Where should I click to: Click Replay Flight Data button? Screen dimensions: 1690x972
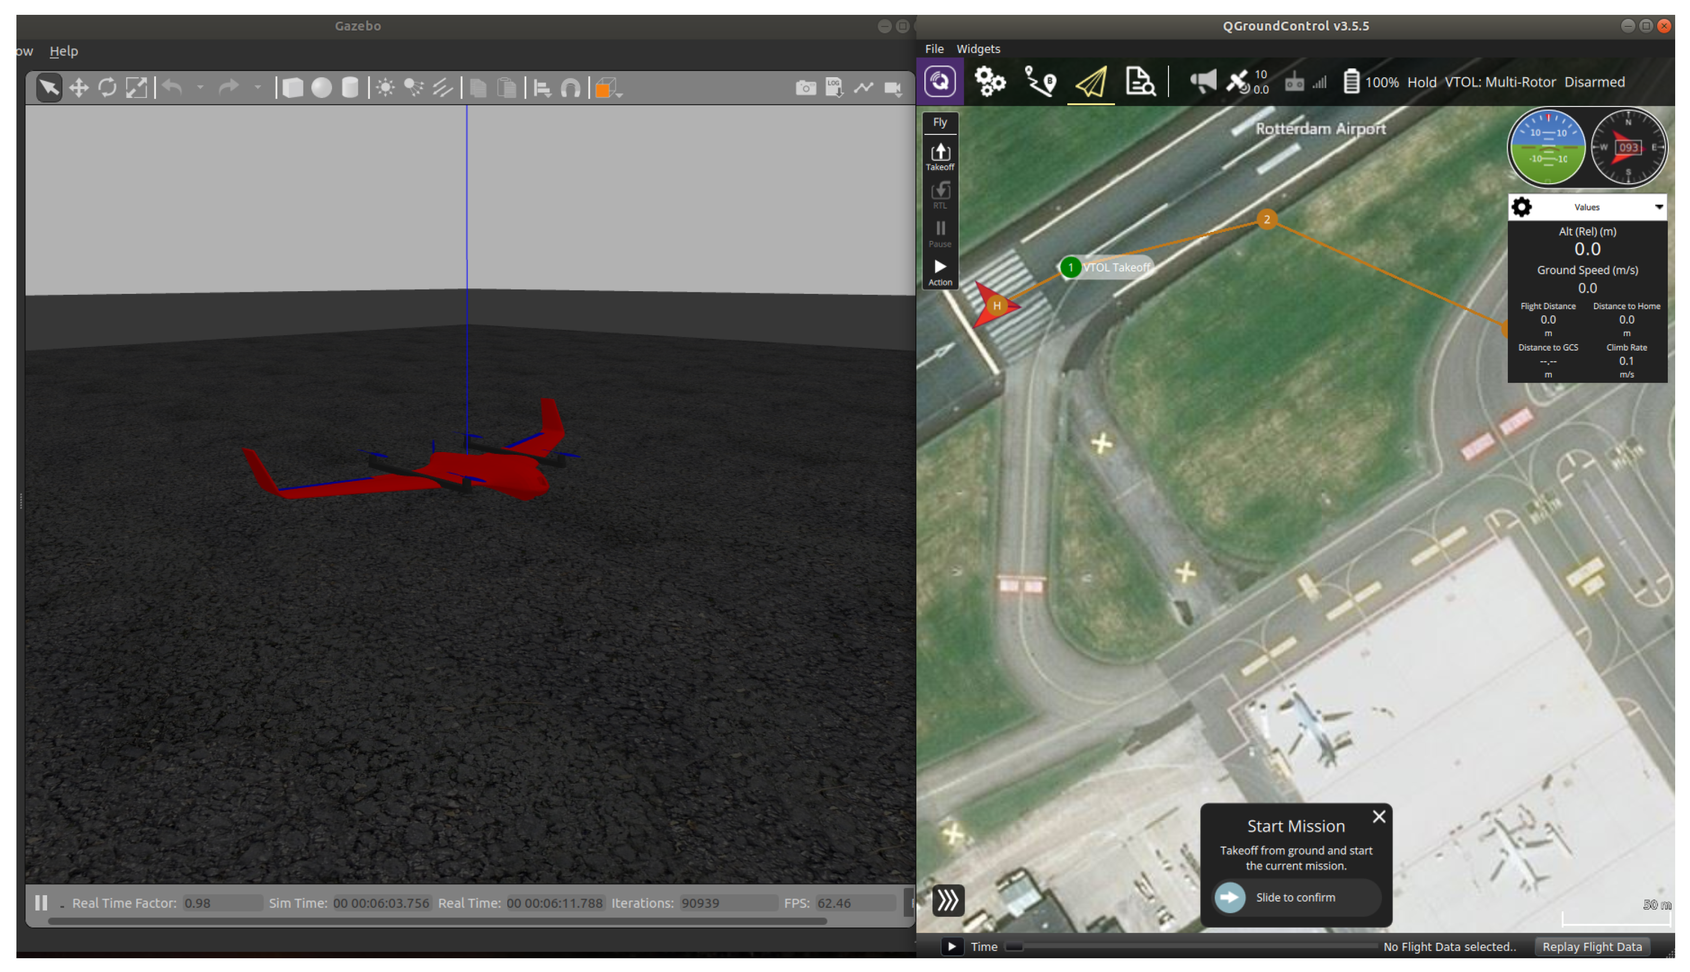pos(1592,947)
